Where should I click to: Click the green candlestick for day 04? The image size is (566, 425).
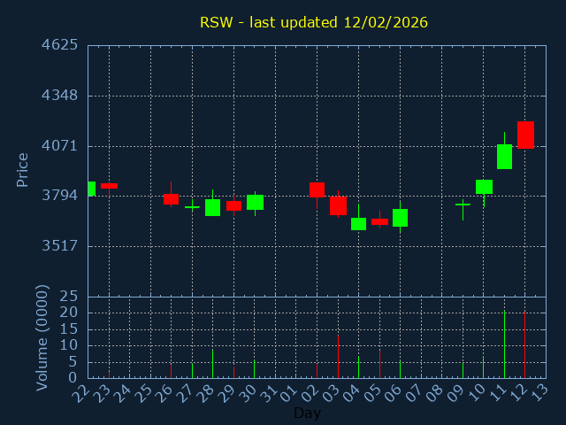[x=358, y=224]
